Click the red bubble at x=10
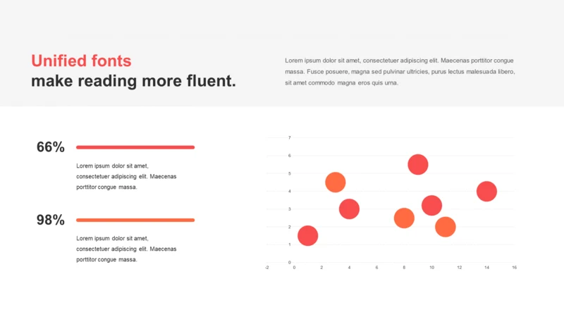The width and height of the screenshot is (564, 317). (431, 206)
